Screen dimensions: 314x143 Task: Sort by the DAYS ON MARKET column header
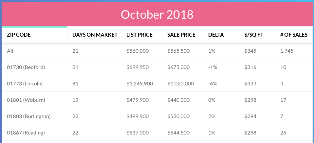(x=94, y=35)
